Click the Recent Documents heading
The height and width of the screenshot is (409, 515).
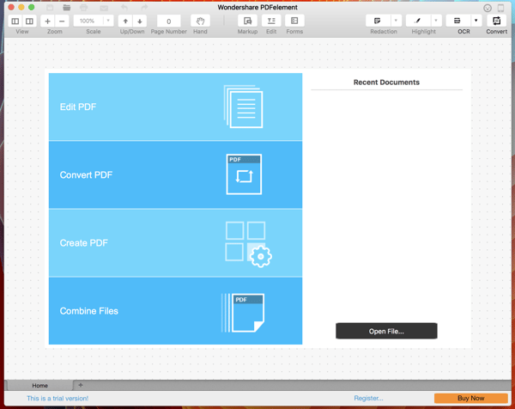coord(386,82)
